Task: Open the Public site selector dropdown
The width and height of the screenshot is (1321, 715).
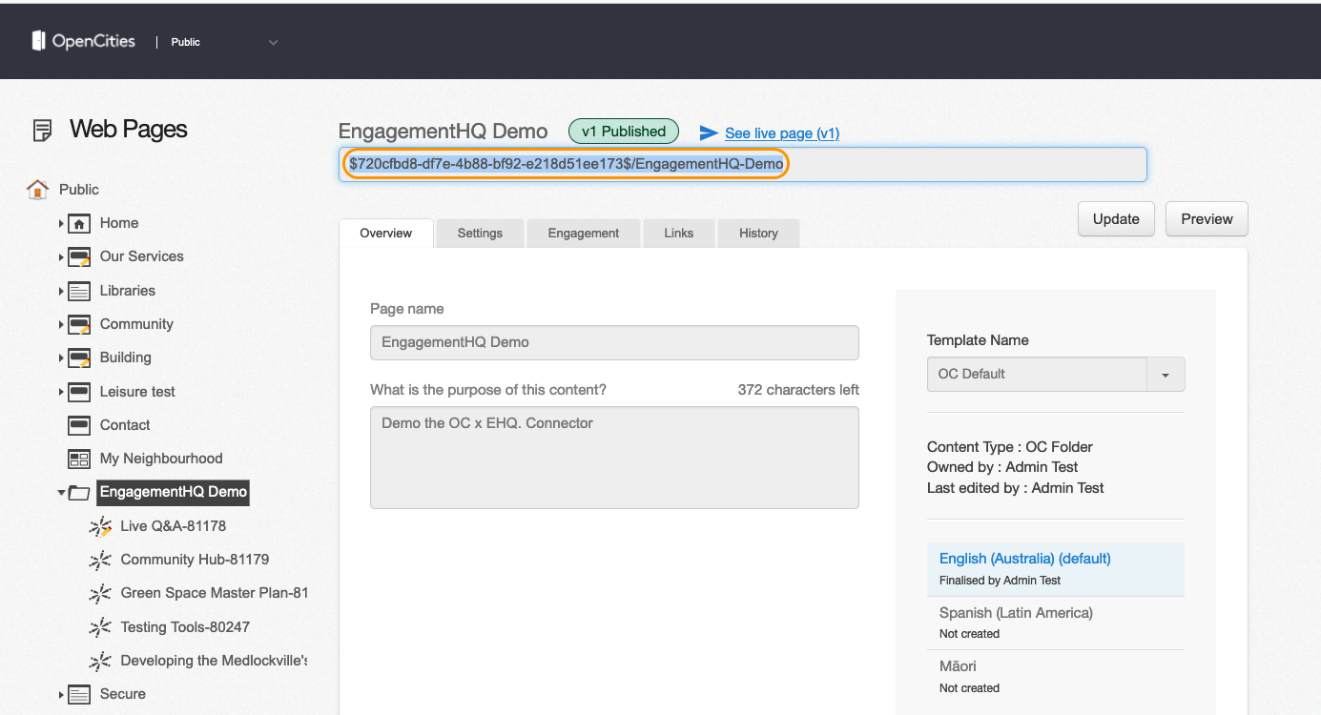Action: [273, 42]
